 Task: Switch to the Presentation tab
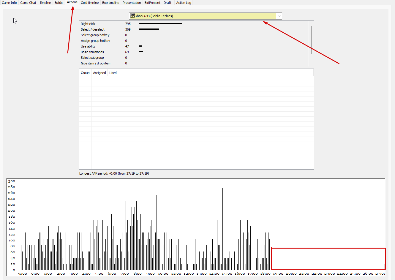(132, 3)
